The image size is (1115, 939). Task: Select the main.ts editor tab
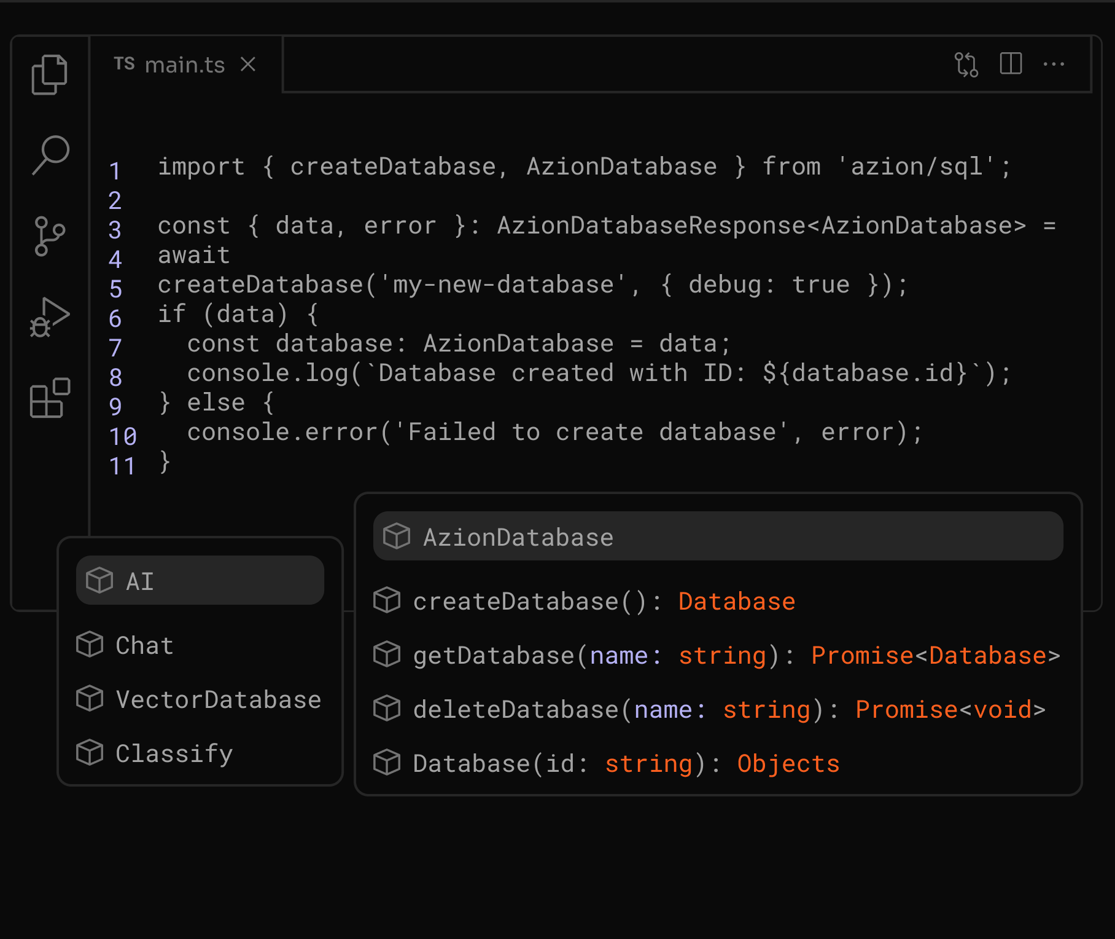186,65
